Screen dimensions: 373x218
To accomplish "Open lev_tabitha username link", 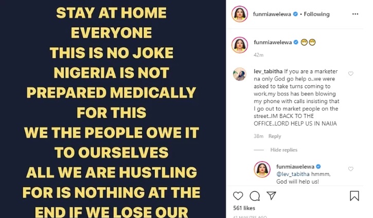I will pos(269,71).
